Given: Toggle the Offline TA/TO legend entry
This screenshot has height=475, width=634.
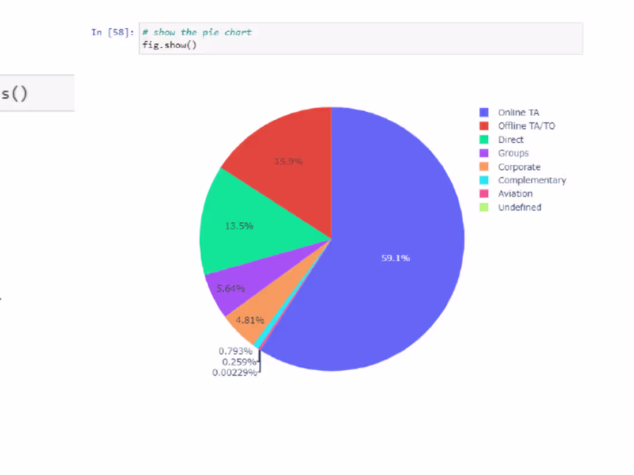Looking at the screenshot, I should point(526,126).
